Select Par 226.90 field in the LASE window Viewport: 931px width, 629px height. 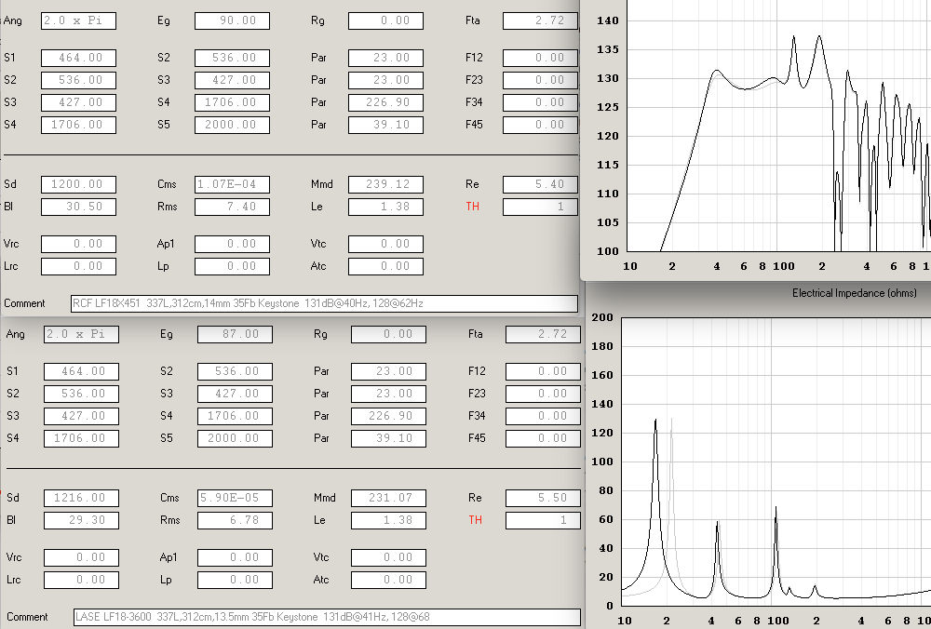tap(389, 417)
